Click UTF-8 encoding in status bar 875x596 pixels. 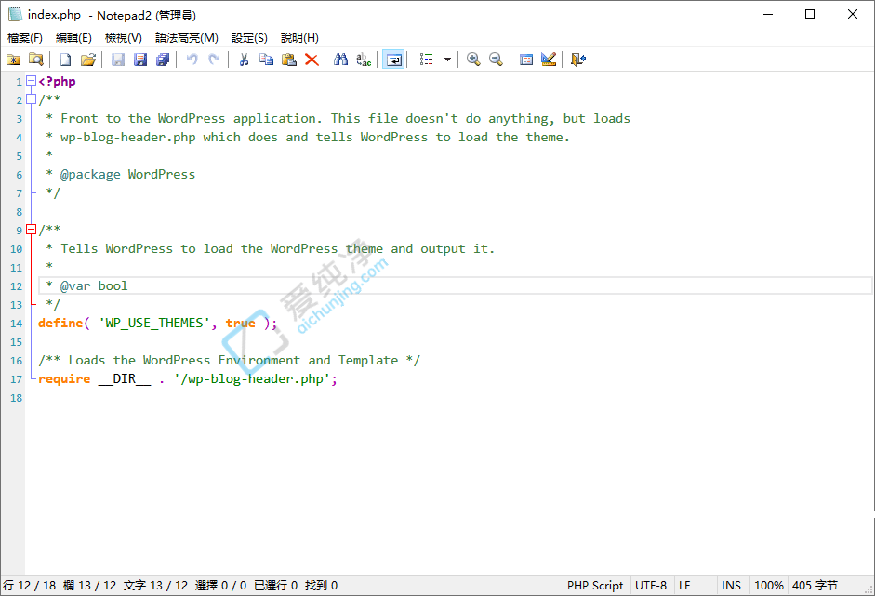coord(651,586)
